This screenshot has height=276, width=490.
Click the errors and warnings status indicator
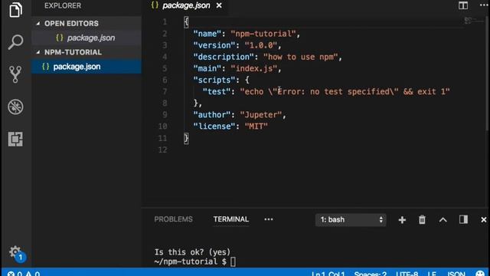pyautogui.click(x=24, y=274)
